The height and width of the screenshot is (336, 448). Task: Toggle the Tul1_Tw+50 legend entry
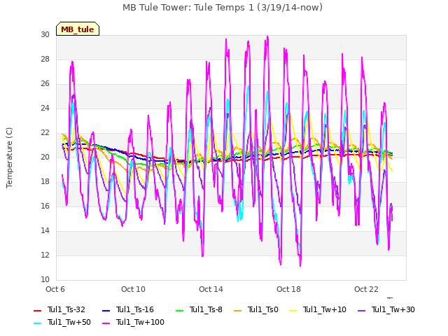pyautogui.click(x=62, y=322)
